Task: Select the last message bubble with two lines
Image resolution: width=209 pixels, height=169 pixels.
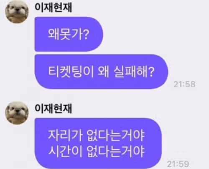Action: coord(98,143)
